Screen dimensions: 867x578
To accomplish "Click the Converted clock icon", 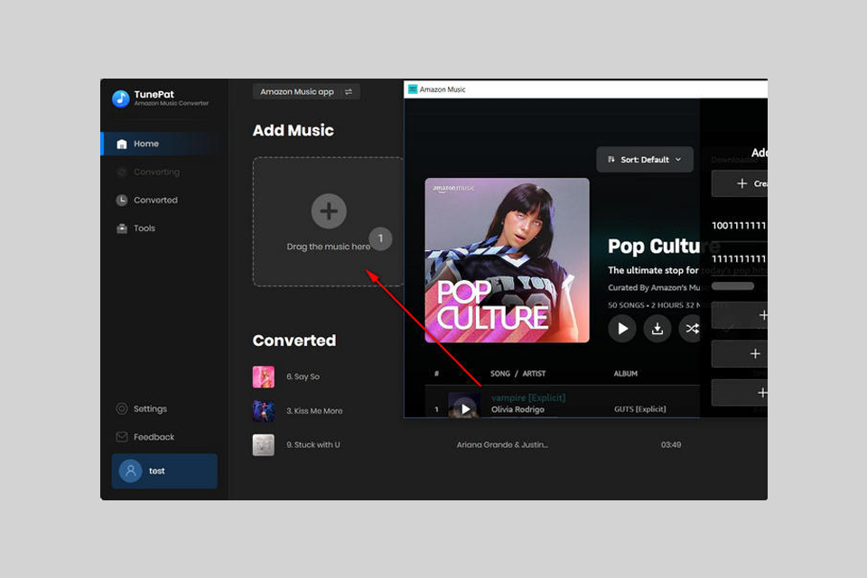I will (122, 200).
